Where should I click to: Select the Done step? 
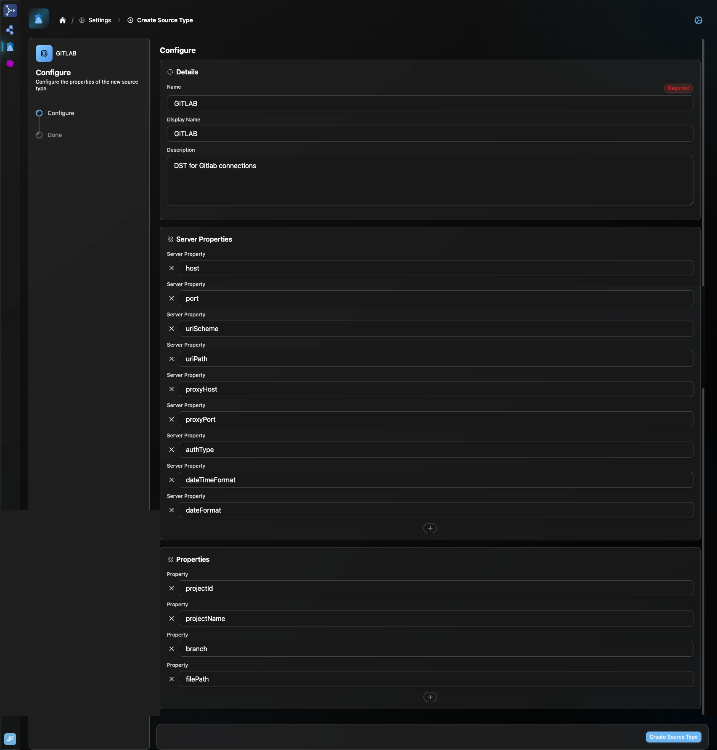click(55, 135)
